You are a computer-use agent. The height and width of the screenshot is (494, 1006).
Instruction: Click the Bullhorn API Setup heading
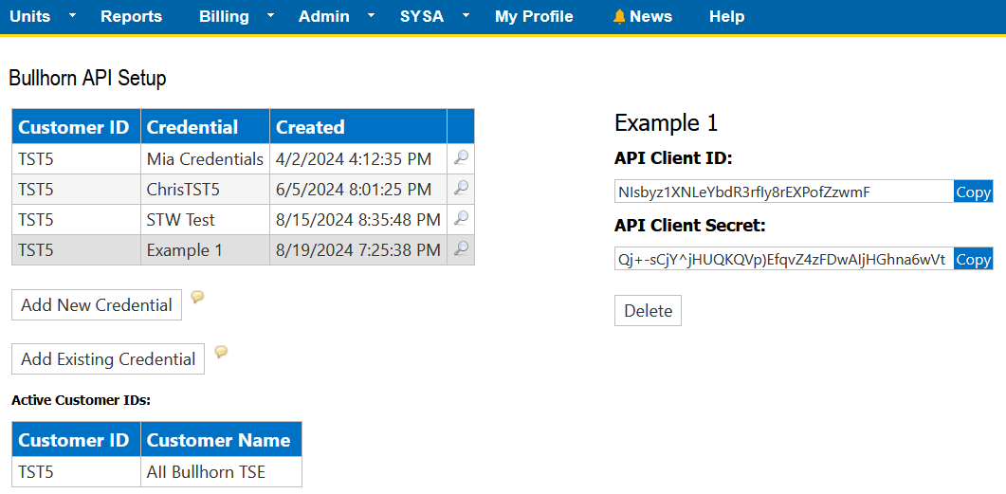click(x=87, y=79)
